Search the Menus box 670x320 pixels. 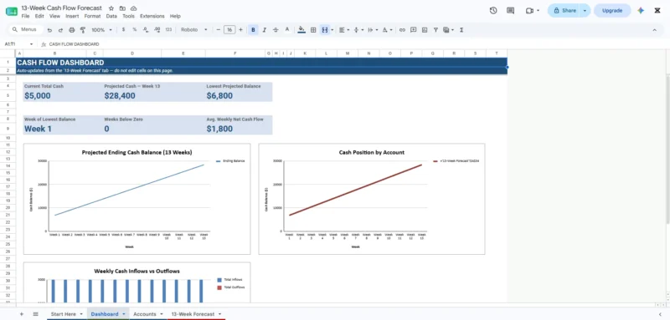pyautogui.click(x=26, y=30)
